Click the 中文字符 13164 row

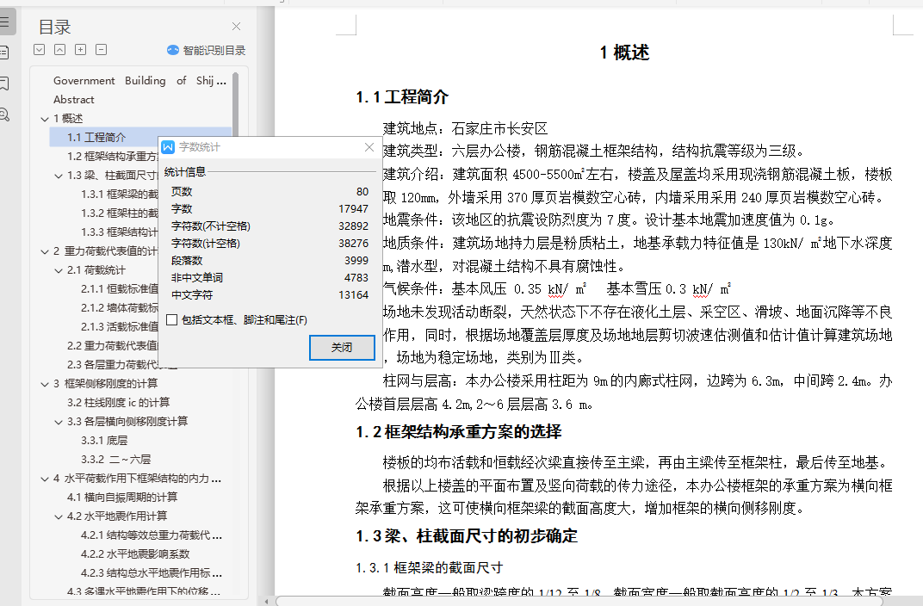tap(269, 294)
